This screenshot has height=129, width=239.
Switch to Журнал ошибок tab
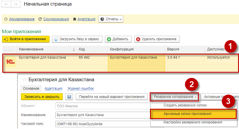(81, 89)
